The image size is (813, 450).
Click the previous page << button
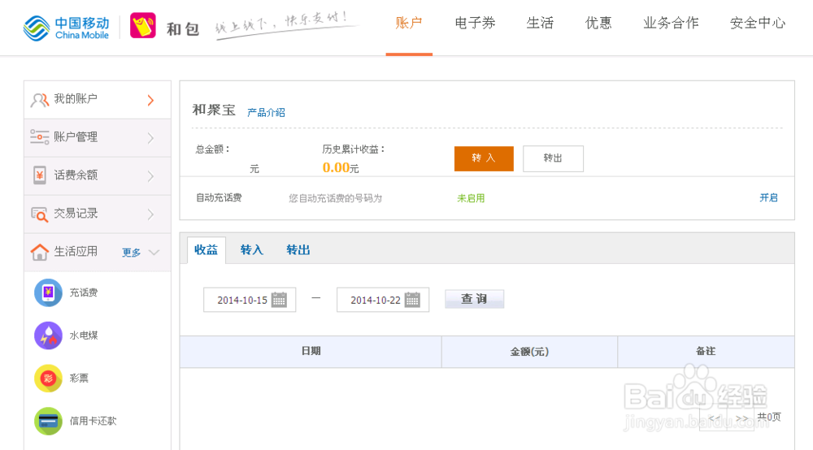click(x=714, y=418)
